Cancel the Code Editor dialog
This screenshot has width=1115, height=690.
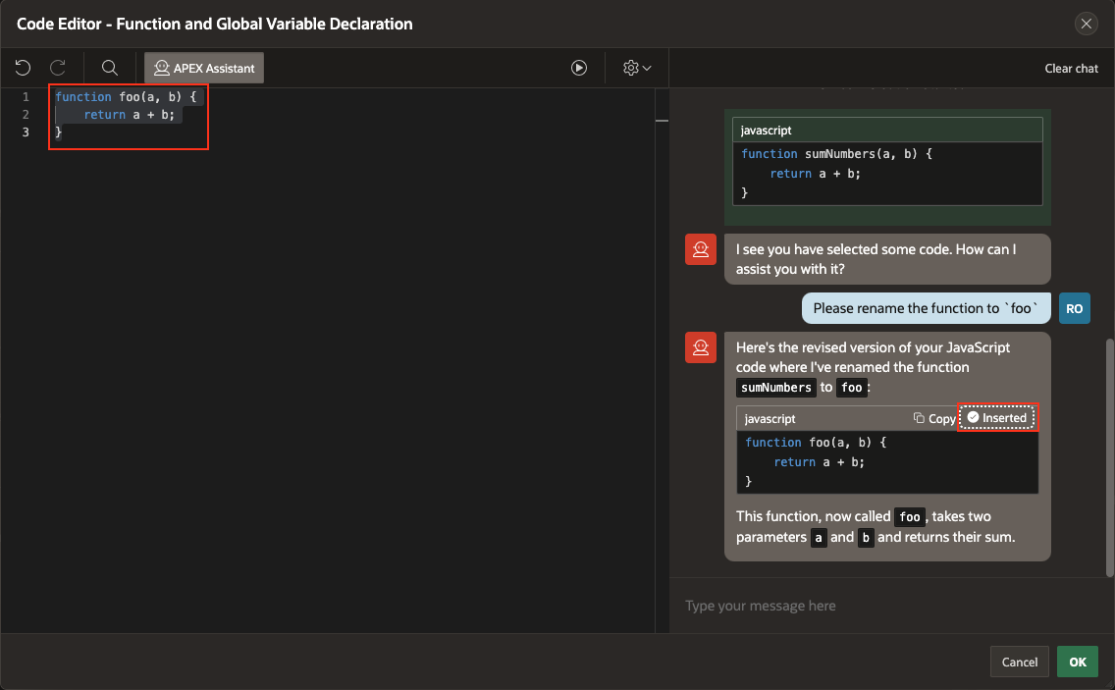(1019, 662)
